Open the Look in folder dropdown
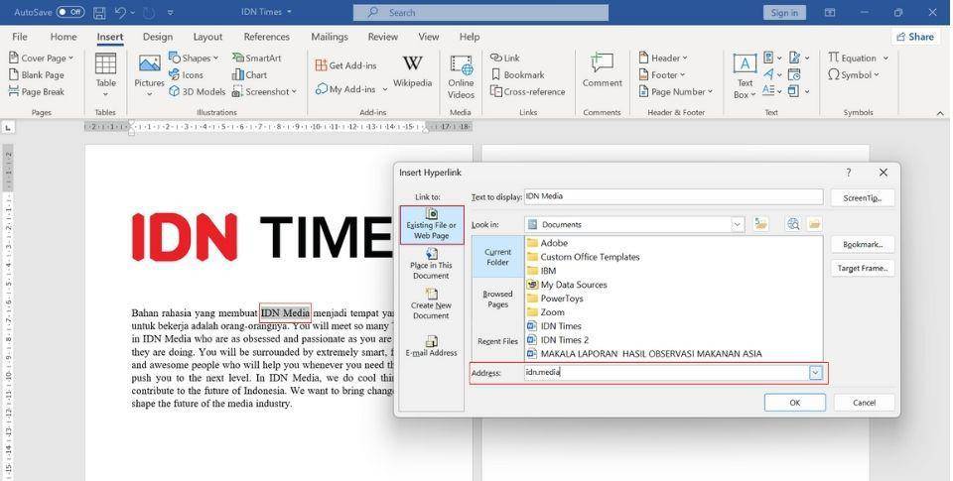This screenshot has width=953, height=481. pyautogui.click(x=737, y=224)
